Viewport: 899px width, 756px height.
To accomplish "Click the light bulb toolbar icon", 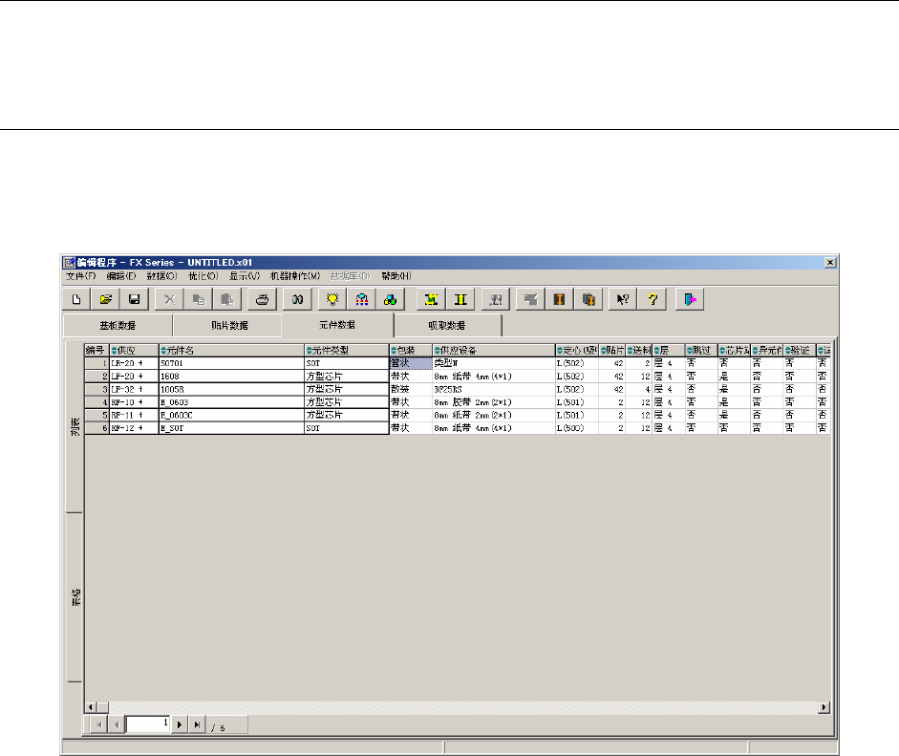I will pos(333,299).
